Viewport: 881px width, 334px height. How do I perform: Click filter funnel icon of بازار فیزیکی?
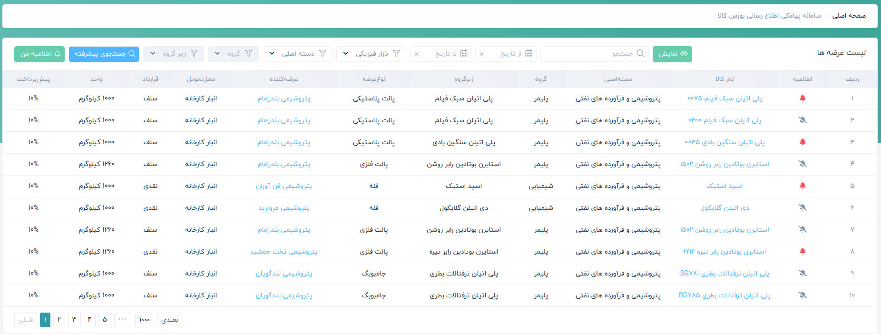point(396,54)
